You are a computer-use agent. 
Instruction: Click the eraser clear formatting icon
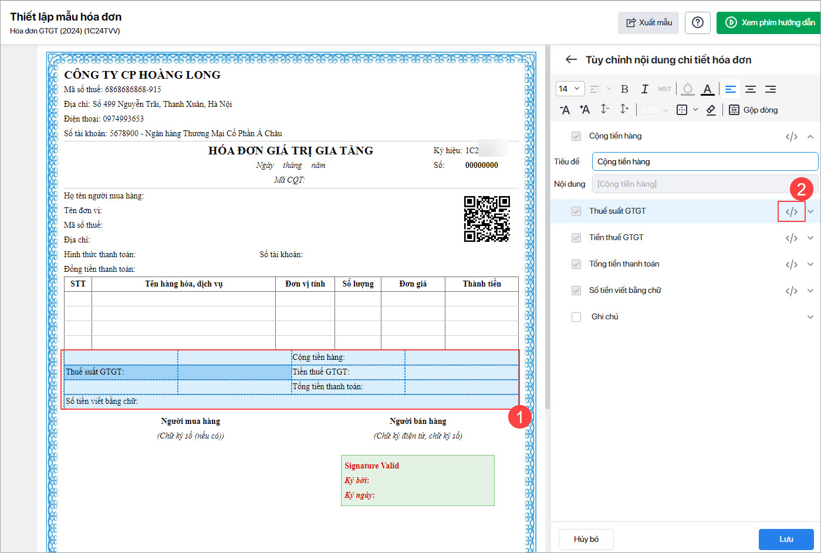click(711, 110)
